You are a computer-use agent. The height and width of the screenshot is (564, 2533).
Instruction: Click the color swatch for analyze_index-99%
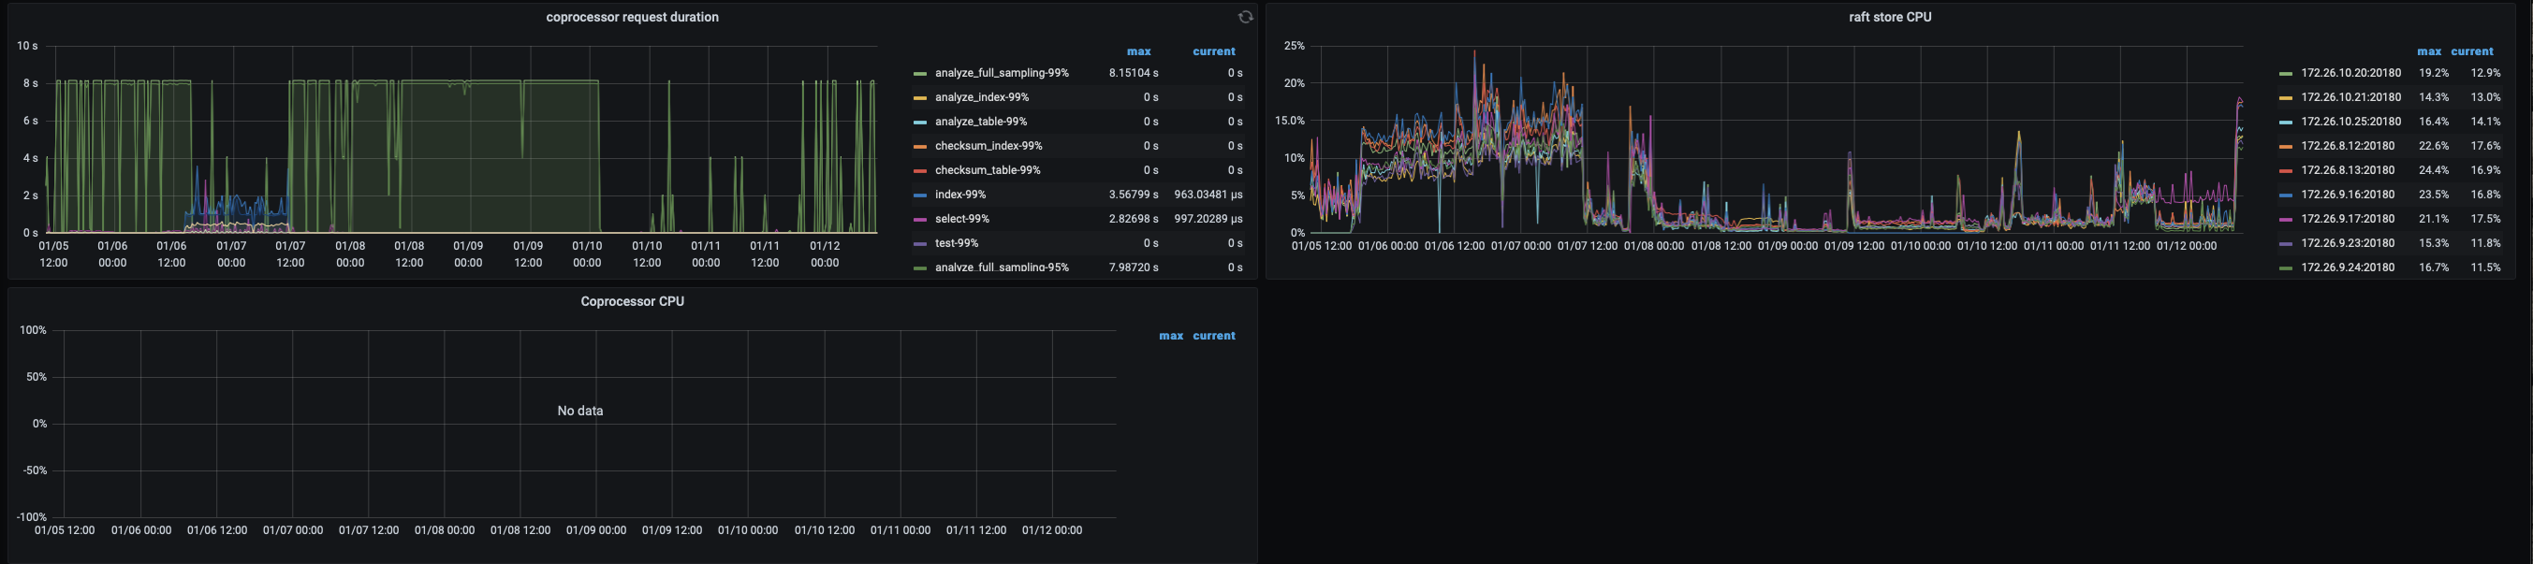(x=919, y=98)
